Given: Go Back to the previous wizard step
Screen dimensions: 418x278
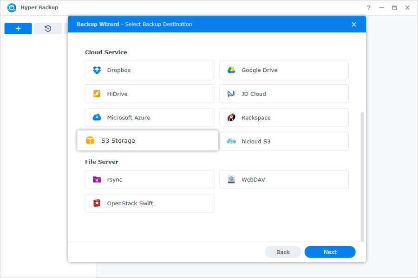Looking at the screenshot, I should point(283,252).
